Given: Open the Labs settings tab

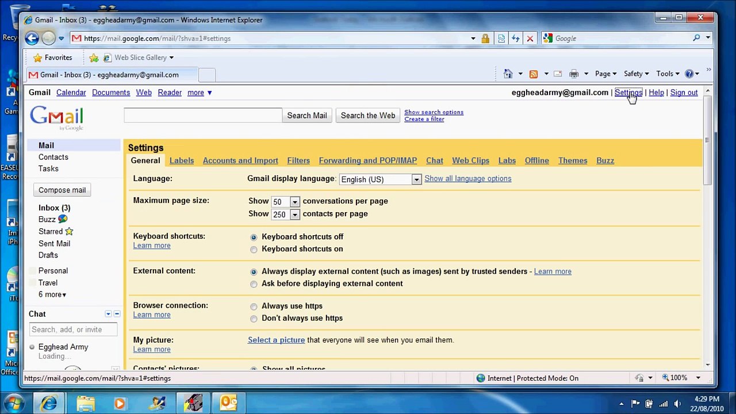Looking at the screenshot, I should point(507,160).
